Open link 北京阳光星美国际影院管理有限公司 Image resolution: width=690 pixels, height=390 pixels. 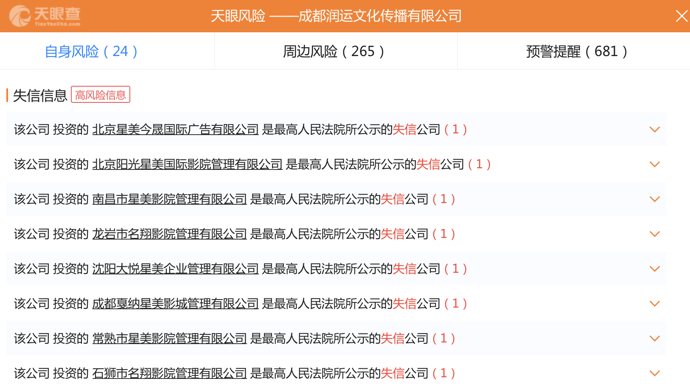tap(188, 164)
